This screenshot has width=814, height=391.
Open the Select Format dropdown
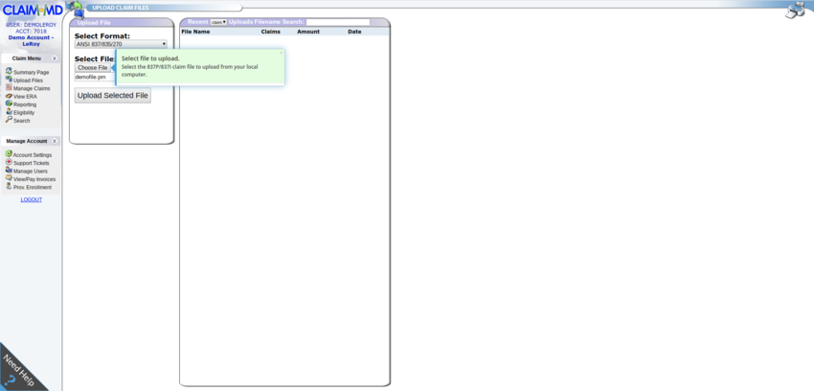121,44
